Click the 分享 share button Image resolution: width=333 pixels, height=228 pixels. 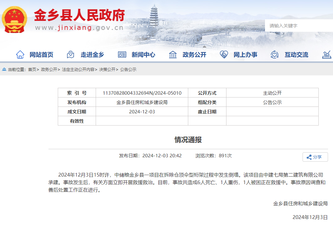[x=315, y=157]
